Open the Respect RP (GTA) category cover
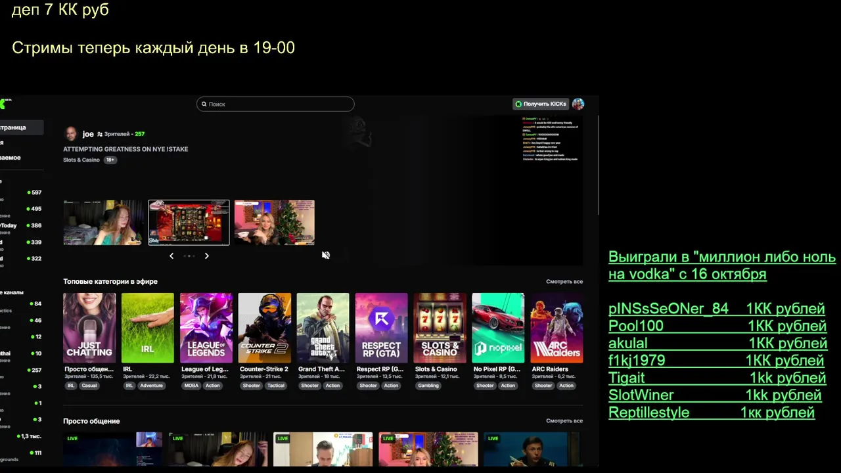 click(382, 328)
